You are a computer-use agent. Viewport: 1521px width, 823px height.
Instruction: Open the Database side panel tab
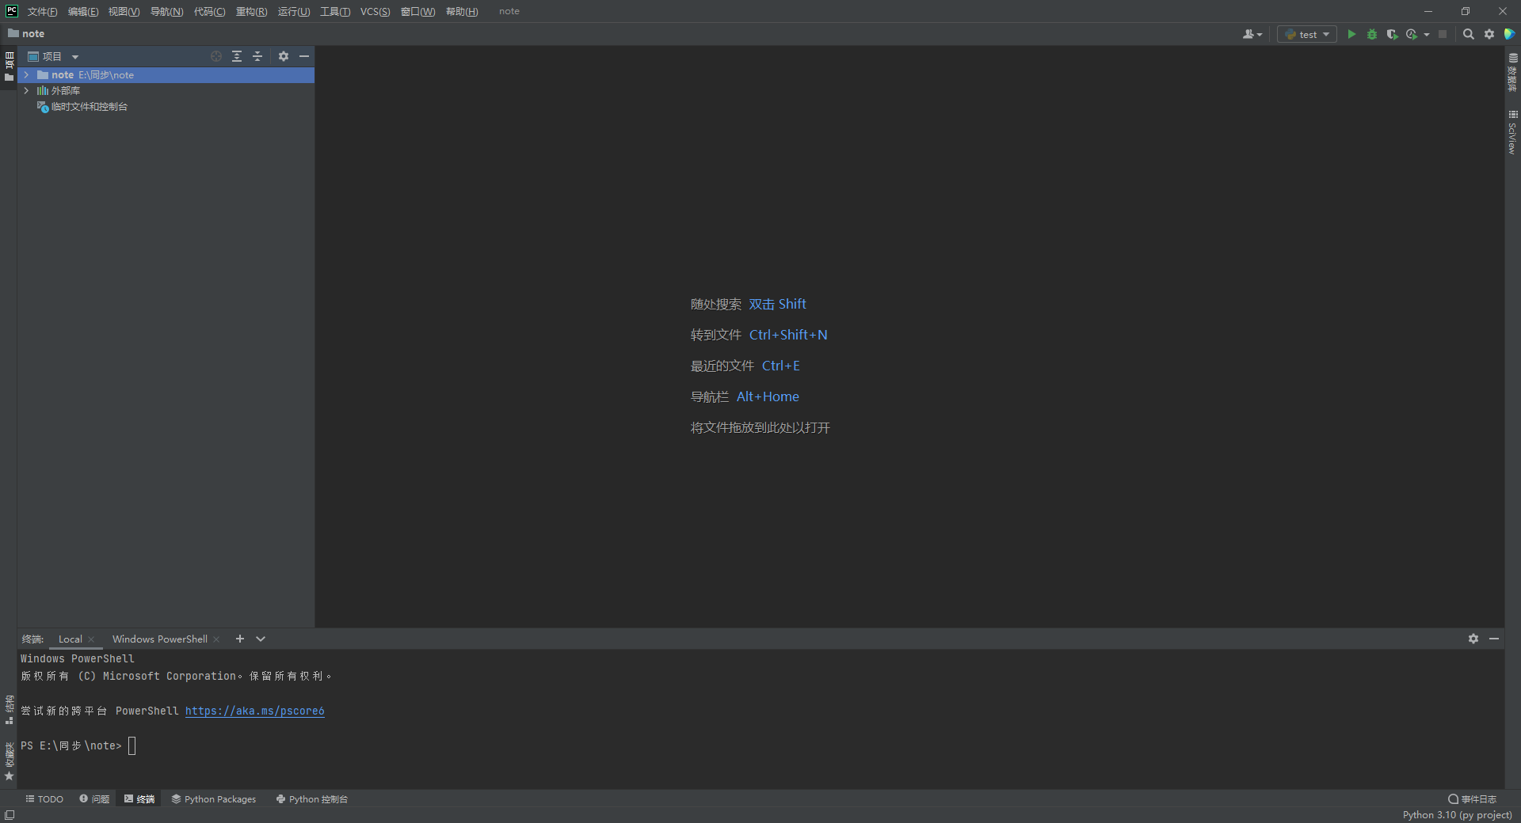pos(1512,72)
